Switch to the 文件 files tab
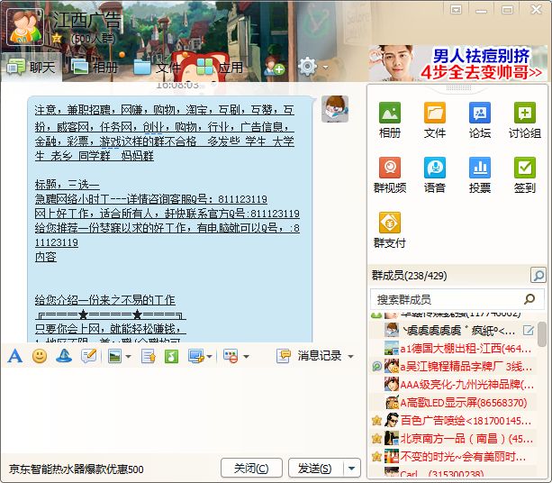Screen dimensions: 552x483 [x=157, y=67]
